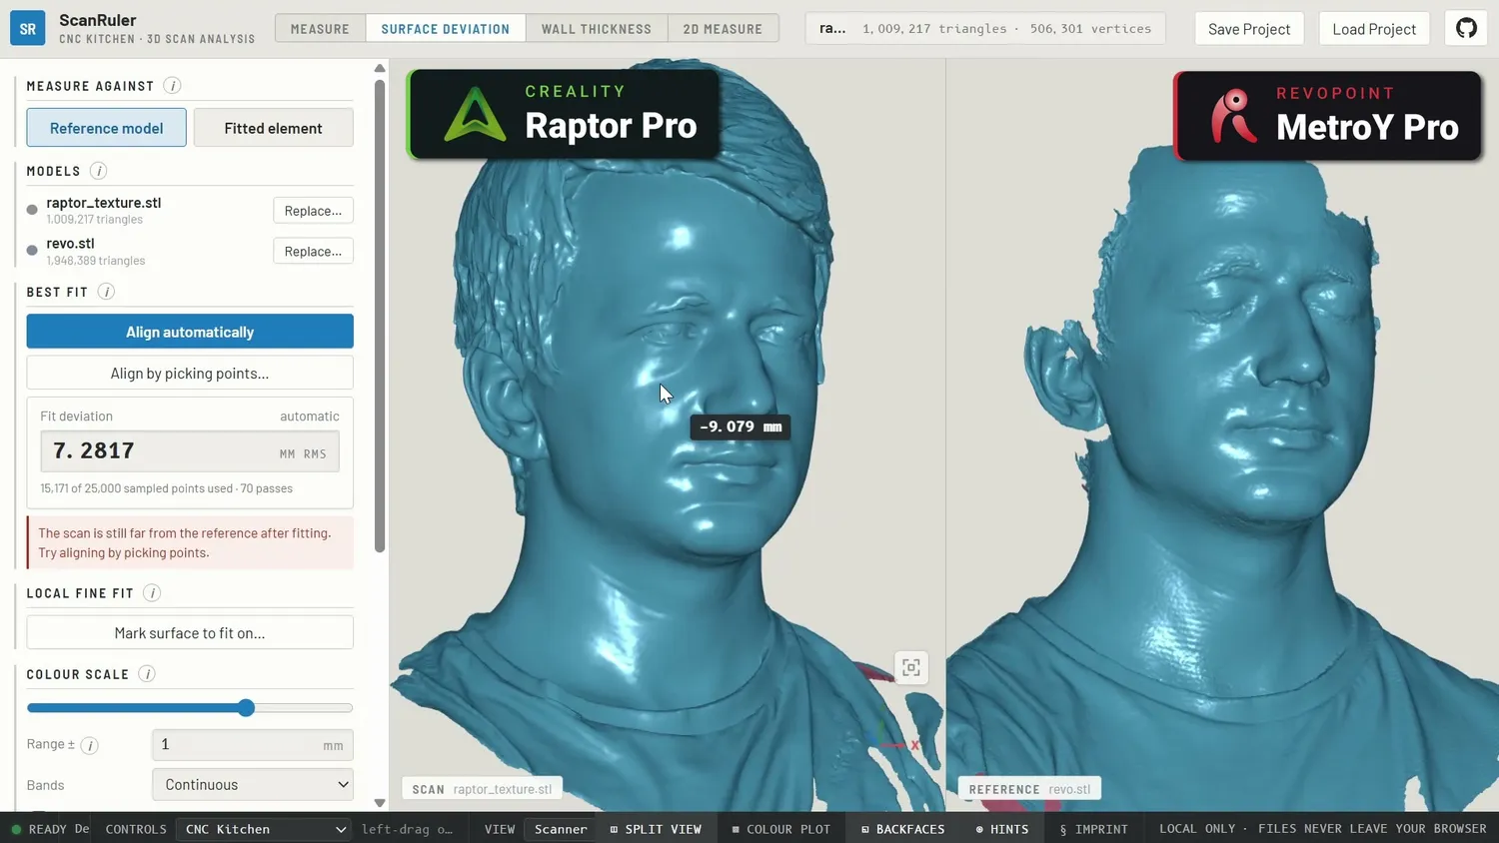Toggle Hints in the status bar
Screen dimensions: 1499x843
click(x=1002, y=829)
